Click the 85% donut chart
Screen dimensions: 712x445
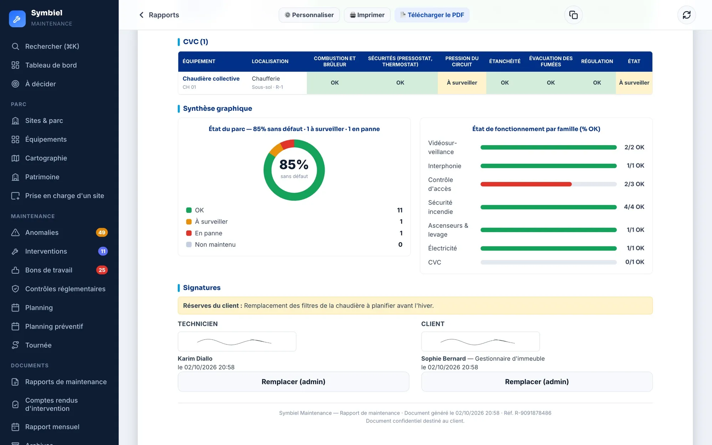294,170
